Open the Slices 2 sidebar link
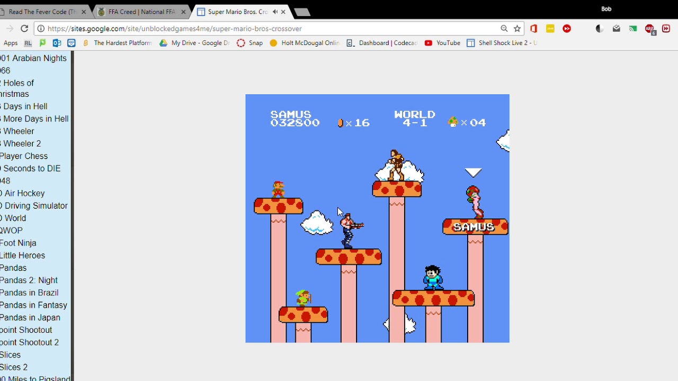678x381 pixels. (x=14, y=367)
